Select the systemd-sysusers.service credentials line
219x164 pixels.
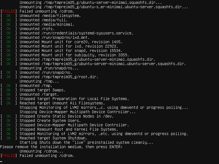[76, 33]
